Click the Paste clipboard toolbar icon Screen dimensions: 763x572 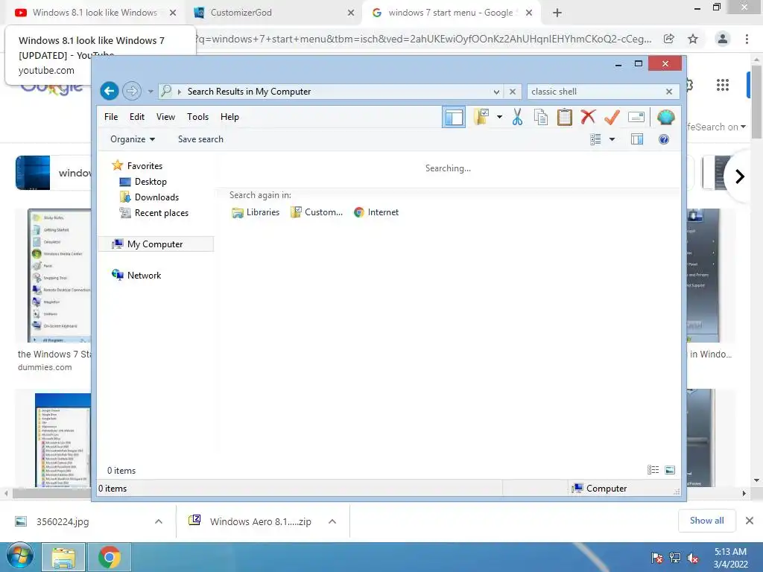pos(565,117)
